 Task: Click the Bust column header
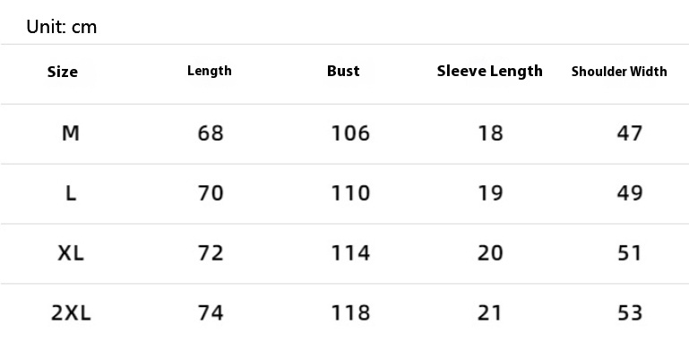click(343, 71)
